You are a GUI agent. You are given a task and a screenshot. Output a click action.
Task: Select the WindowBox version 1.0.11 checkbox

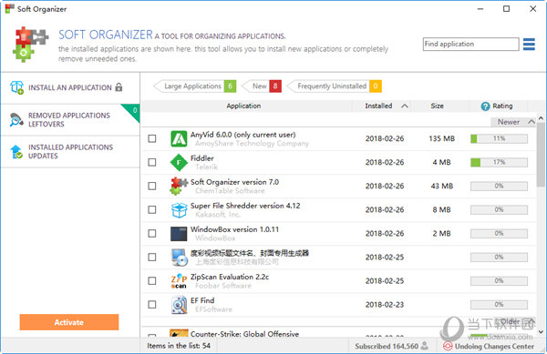152,233
